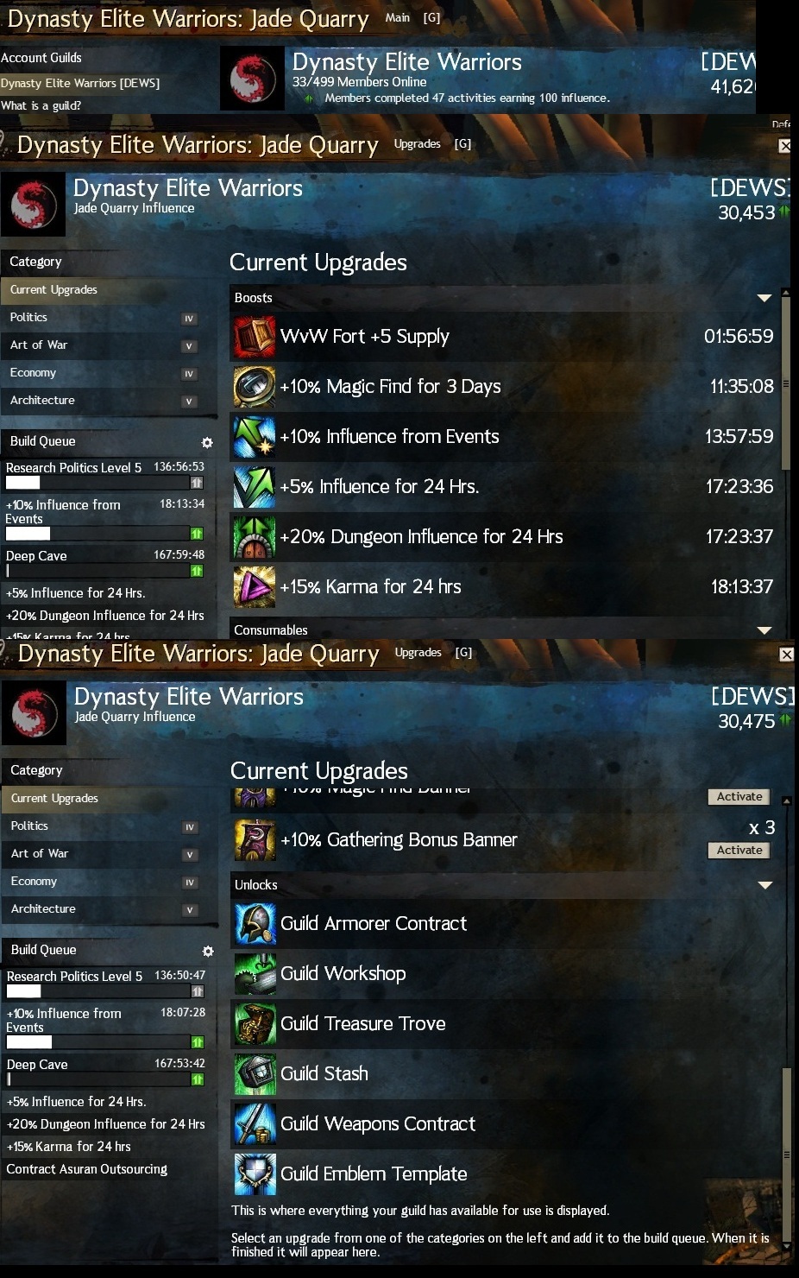Click the +10% Magic Find for 3 Days icon
This screenshot has height=1278, width=799.
255,387
